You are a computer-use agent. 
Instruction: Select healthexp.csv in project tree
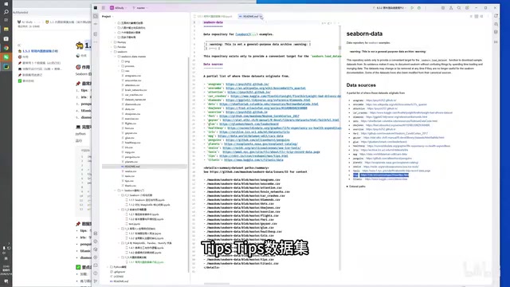tap(133, 143)
